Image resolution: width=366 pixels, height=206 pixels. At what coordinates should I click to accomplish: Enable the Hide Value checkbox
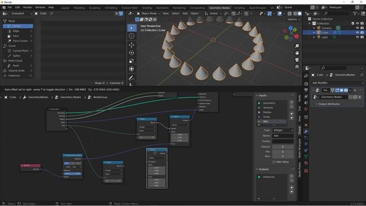coord(274,162)
